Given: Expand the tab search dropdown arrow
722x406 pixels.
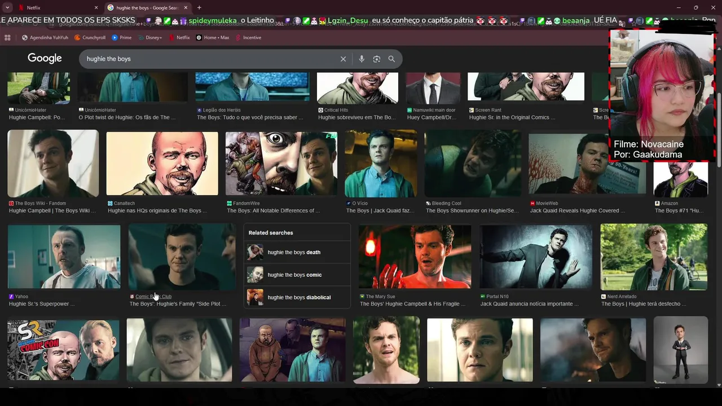Looking at the screenshot, I should coord(6,8).
